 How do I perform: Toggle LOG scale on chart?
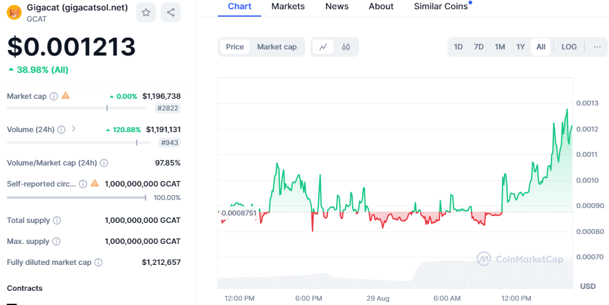pos(569,47)
